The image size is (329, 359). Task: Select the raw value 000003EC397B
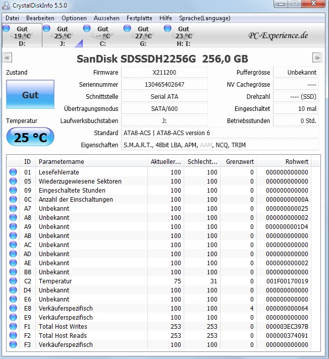[x=287, y=326]
